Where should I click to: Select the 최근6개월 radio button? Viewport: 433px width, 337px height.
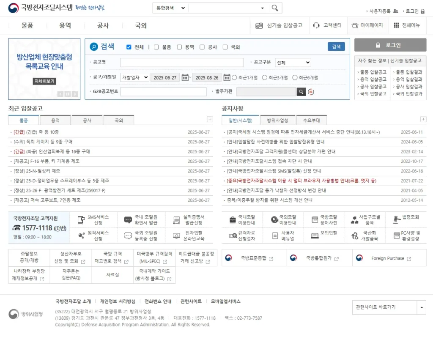(x=295, y=78)
